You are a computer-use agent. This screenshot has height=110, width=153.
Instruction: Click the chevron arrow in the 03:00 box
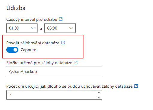(71, 28)
